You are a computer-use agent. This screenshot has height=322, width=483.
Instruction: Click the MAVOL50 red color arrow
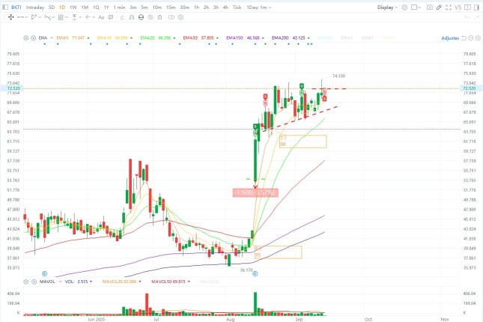[189, 282]
